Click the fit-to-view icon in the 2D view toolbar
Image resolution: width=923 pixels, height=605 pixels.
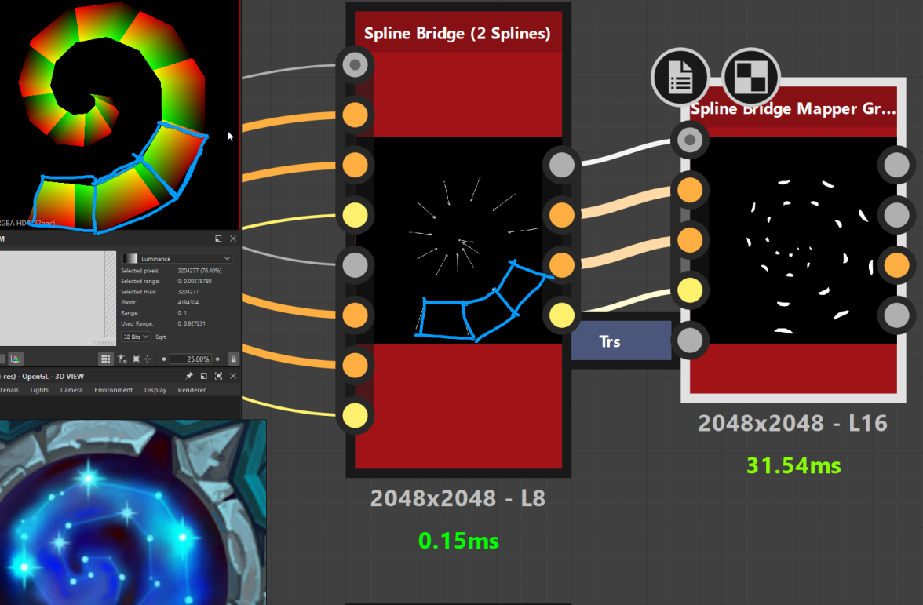[137, 358]
